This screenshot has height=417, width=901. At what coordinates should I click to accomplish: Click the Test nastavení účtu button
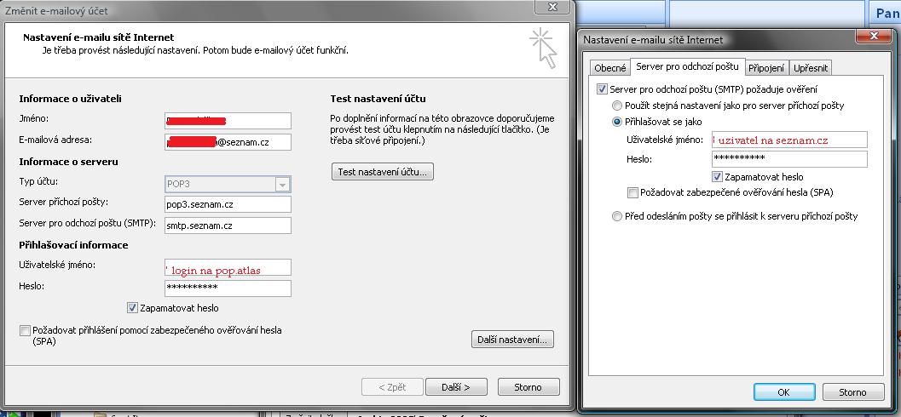[x=382, y=172]
